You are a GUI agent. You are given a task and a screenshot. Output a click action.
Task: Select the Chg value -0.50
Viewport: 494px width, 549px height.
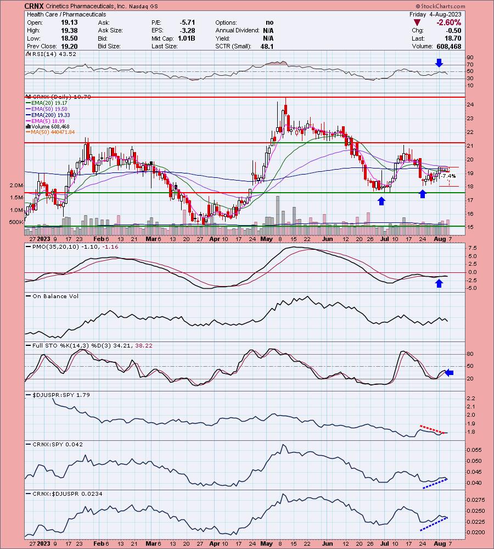tap(454, 30)
